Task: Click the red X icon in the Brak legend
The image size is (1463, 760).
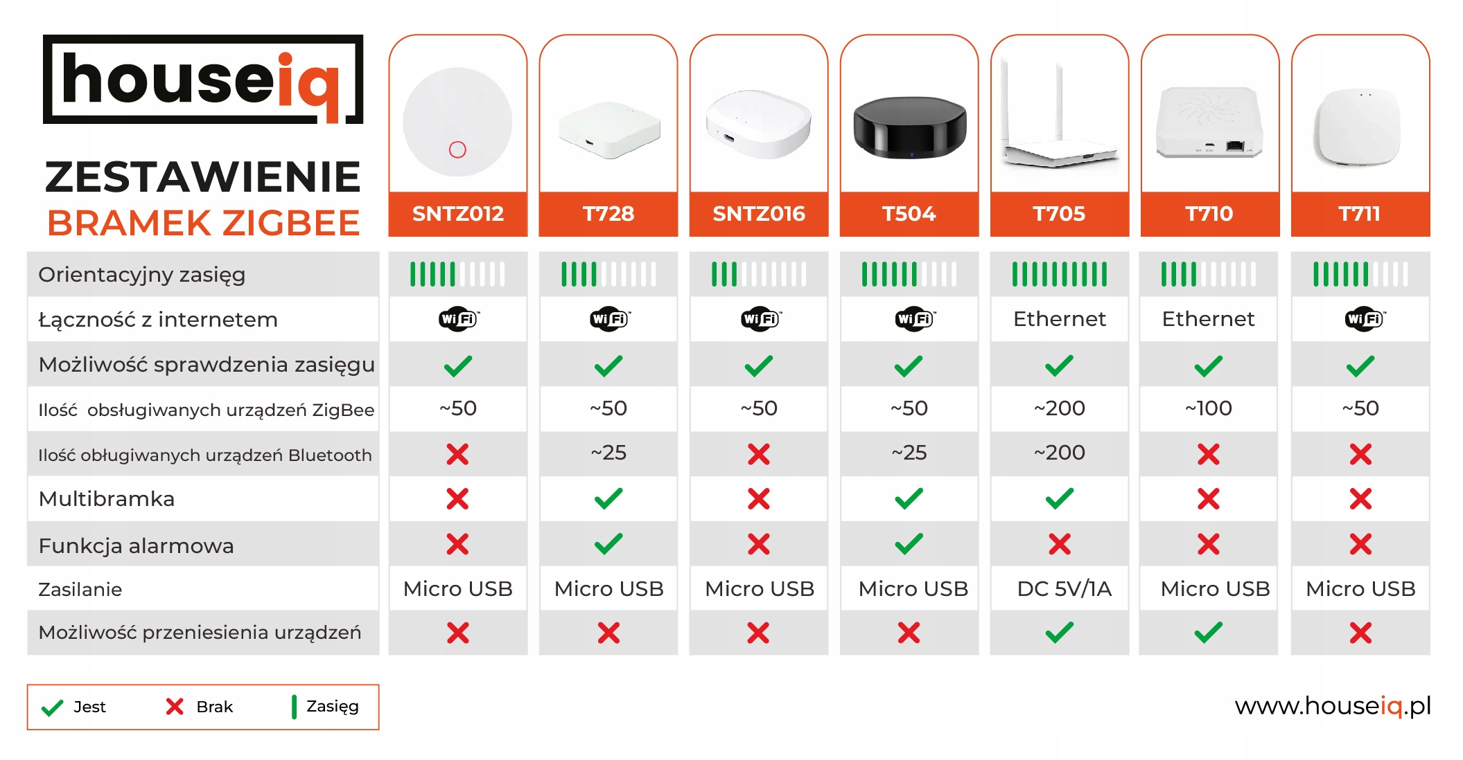Action: click(x=175, y=706)
